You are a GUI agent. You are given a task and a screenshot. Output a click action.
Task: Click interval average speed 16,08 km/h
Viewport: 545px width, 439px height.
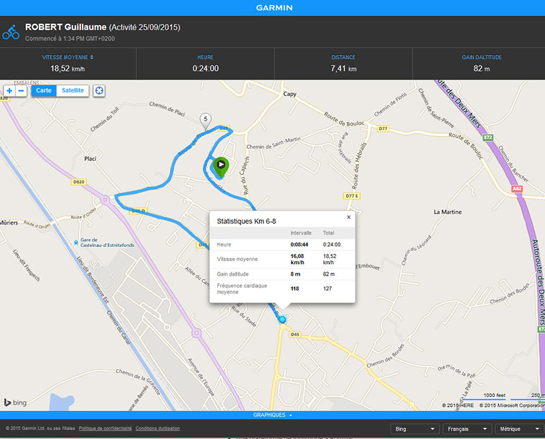(297, 259)
